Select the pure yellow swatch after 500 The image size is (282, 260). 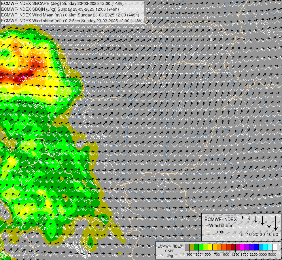tap(210, 247)
